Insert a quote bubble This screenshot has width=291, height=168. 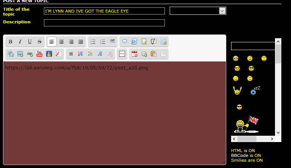click(x=125, y=42)
